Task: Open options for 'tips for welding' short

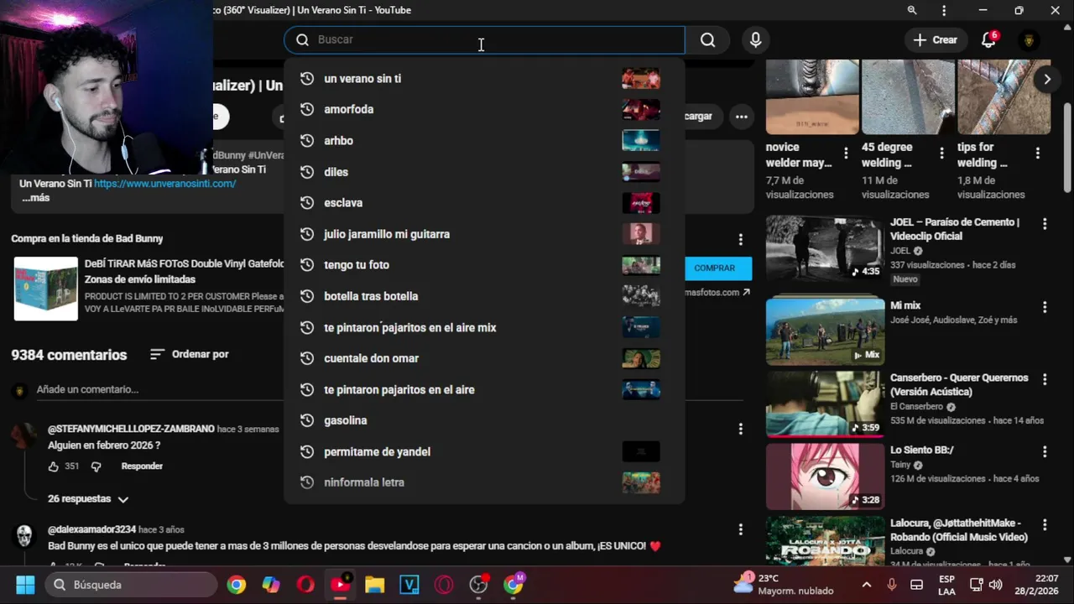Action: click(1038, 154)
